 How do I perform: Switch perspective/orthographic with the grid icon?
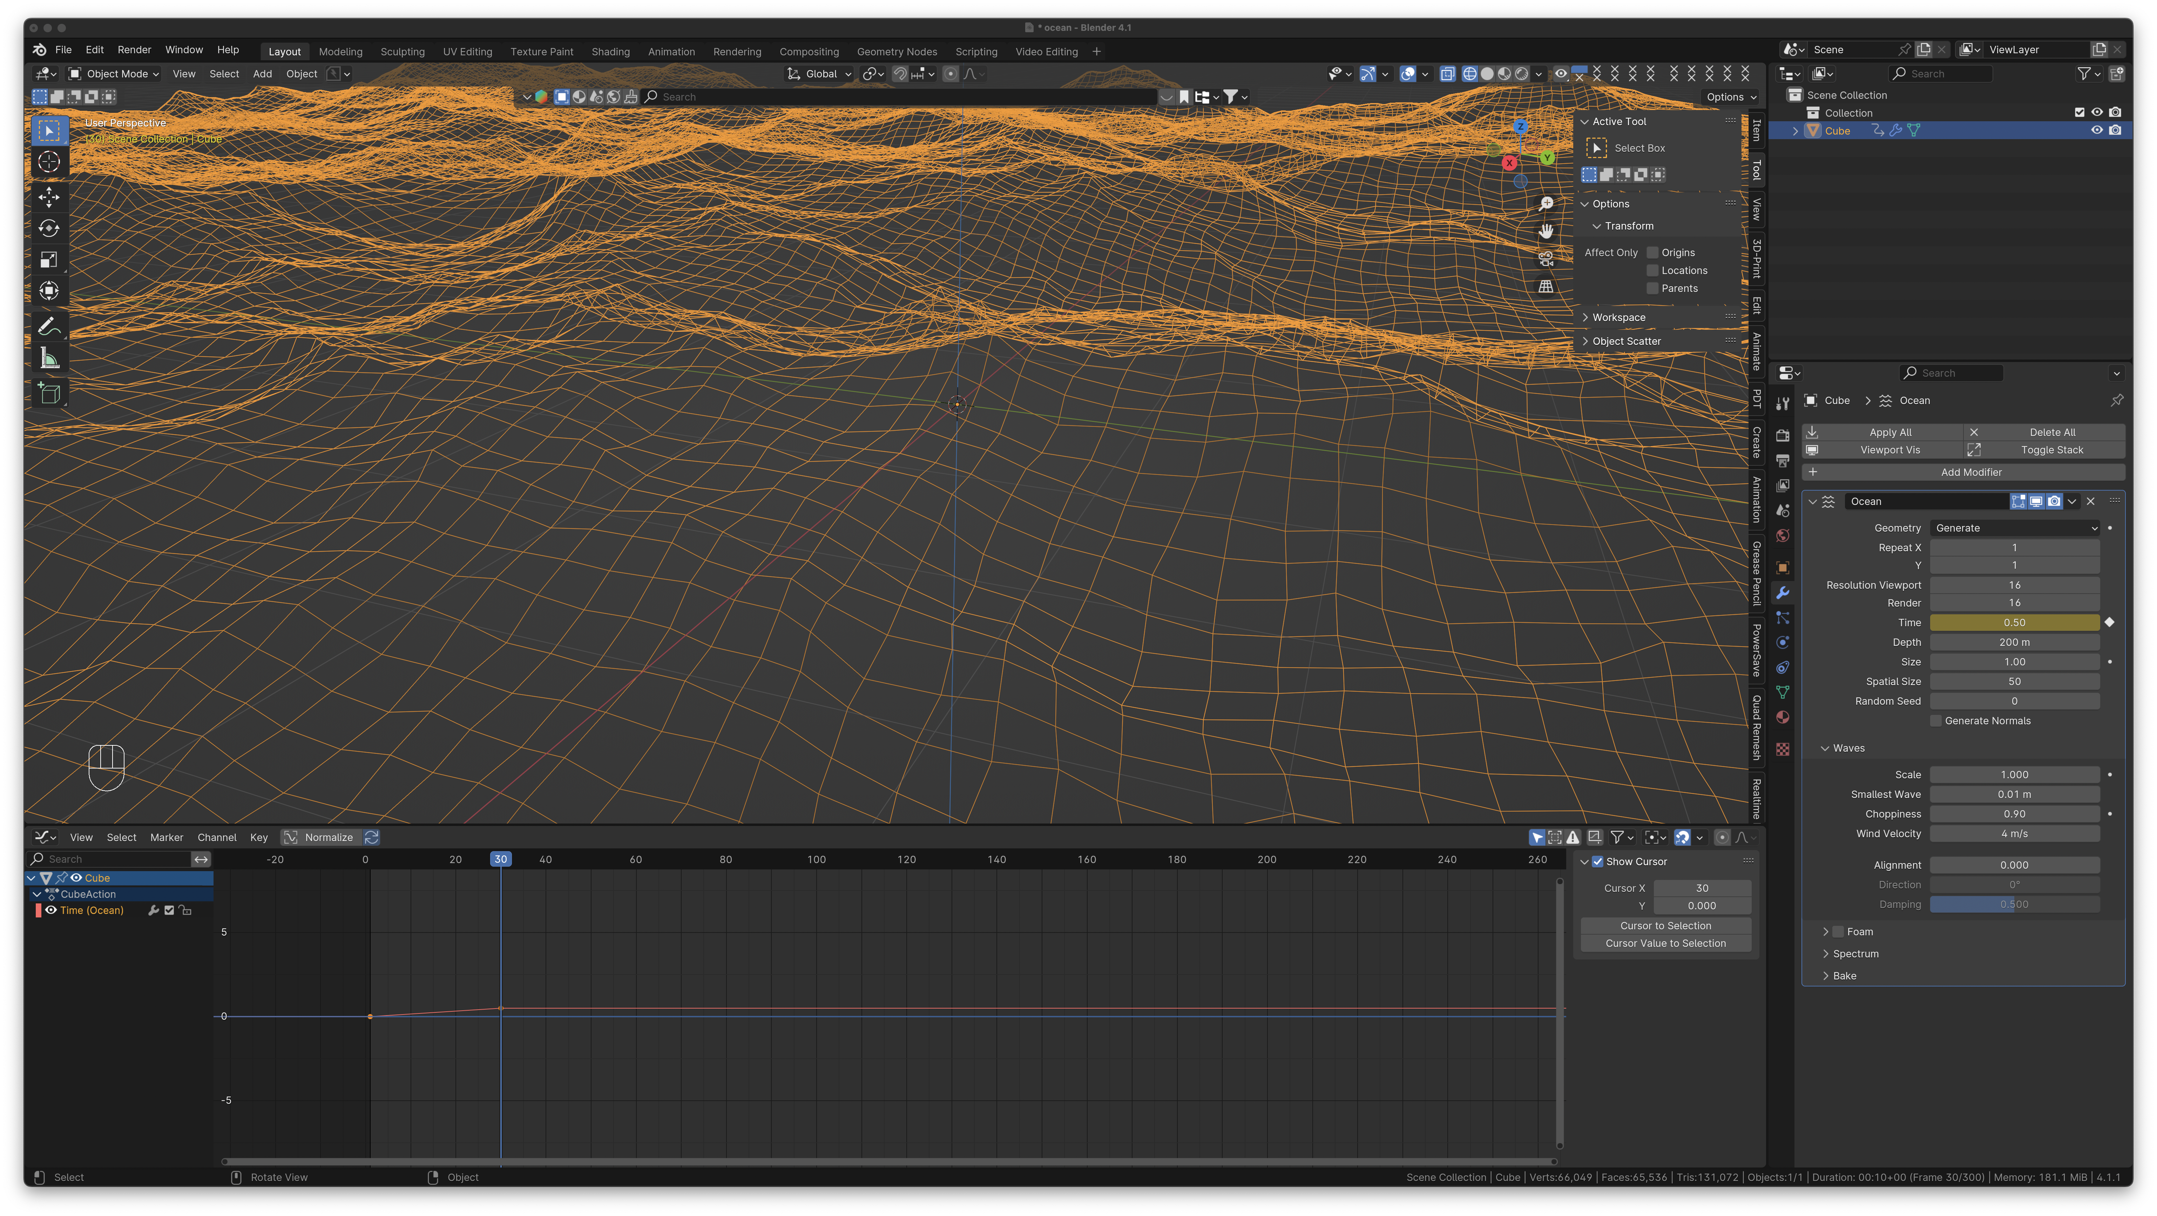(1546, 286)
